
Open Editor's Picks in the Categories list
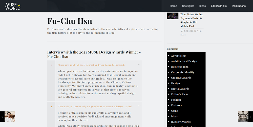[180, 94]
